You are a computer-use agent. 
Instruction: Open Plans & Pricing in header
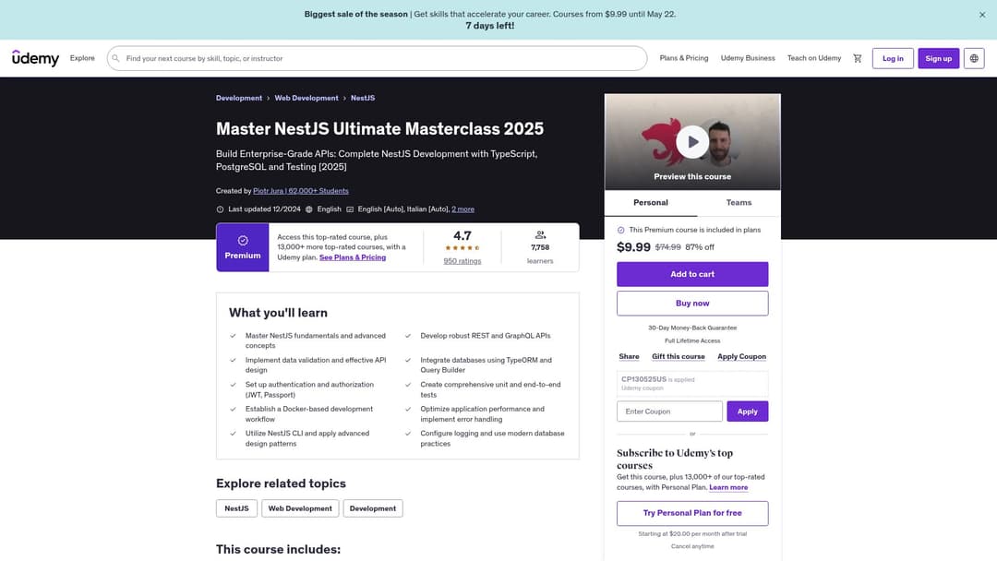pos(683,58)
